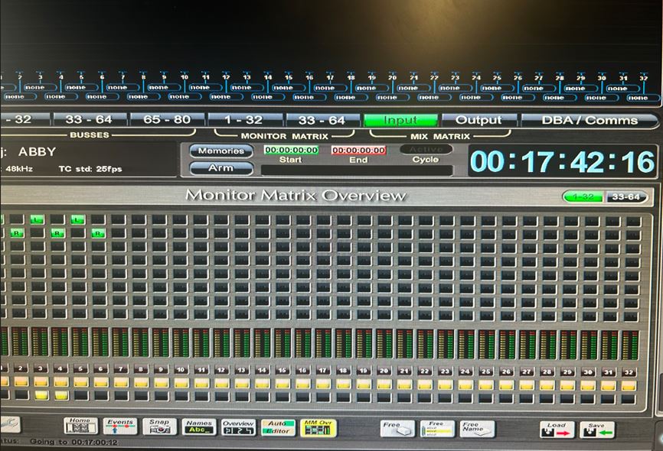Image resolution: width=663 pixels, height=451 pixels.
Task: Click the 'TC std: 25fps' label
Action: [90, 169]
